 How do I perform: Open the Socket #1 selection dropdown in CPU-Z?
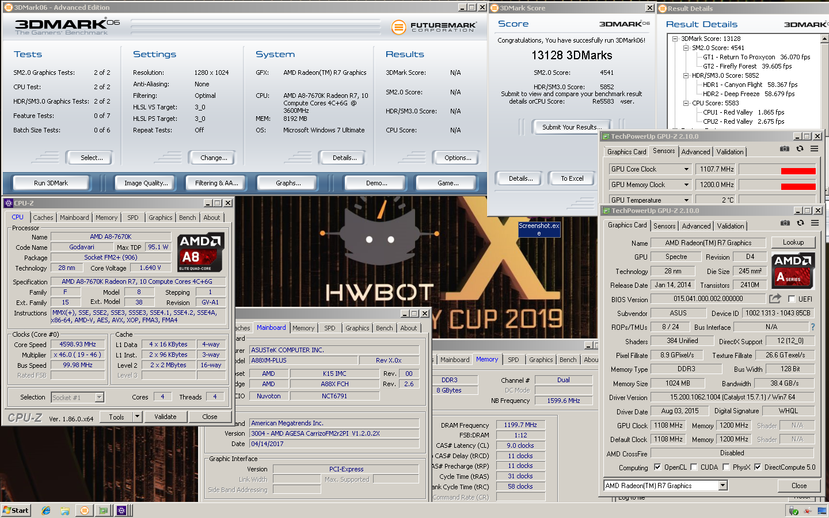tap(99, 397)
